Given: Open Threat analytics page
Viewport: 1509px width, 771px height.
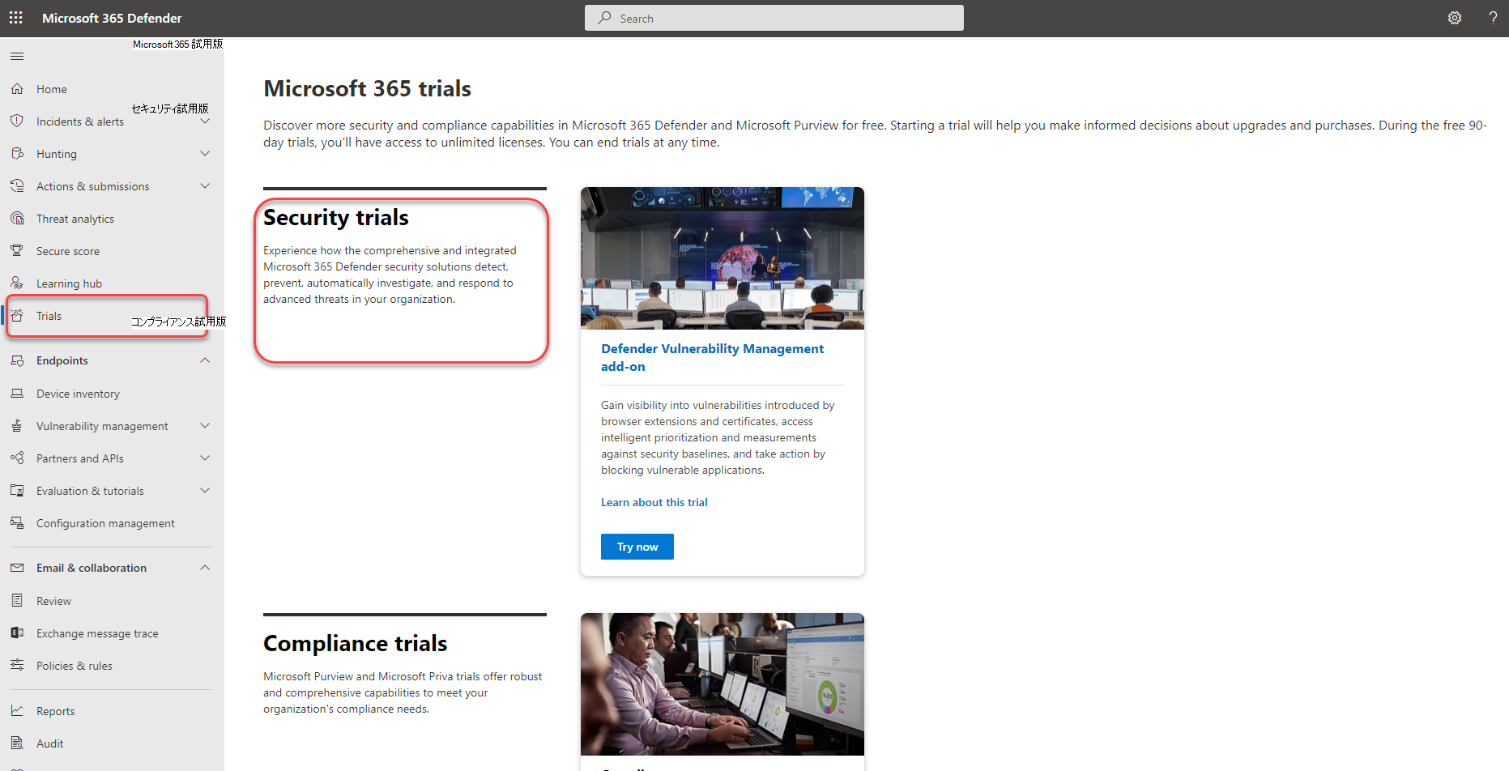Looking at the screenshot, I should [75, 219].
